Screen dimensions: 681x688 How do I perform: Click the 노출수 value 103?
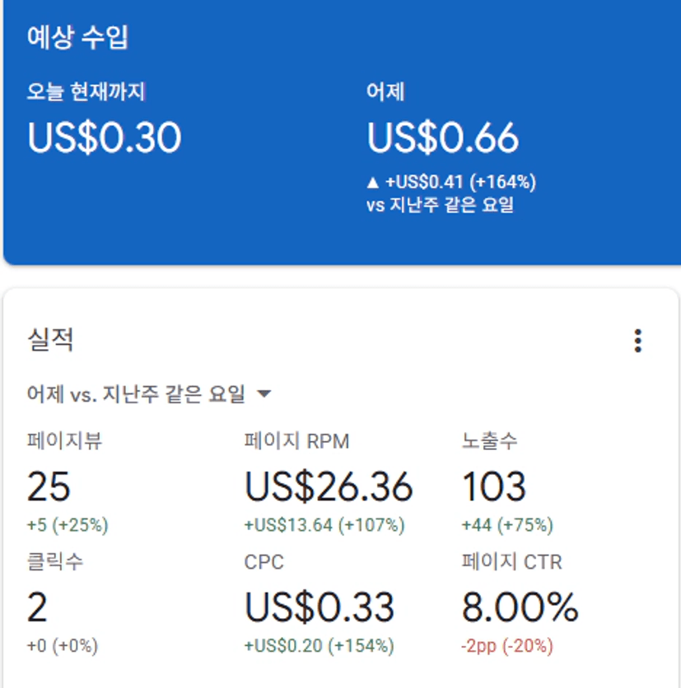493,487
